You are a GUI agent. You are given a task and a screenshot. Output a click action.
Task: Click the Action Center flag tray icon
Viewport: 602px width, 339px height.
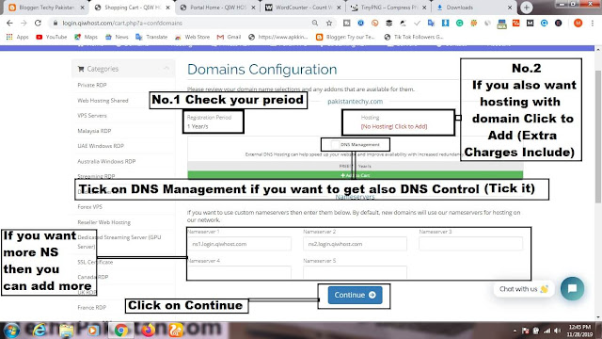click(x=526, y=331)
